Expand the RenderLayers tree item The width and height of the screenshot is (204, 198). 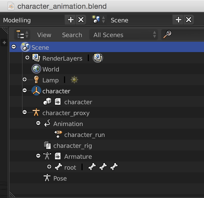pos(27,58)
